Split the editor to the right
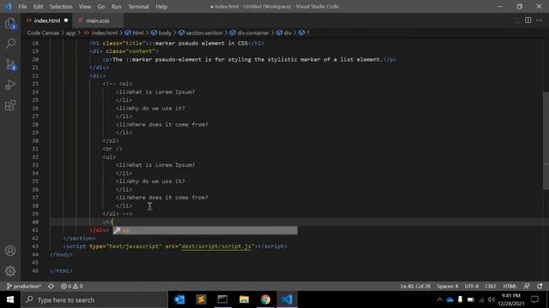Viewport: 549px width, 308px height. pos(528,21)
